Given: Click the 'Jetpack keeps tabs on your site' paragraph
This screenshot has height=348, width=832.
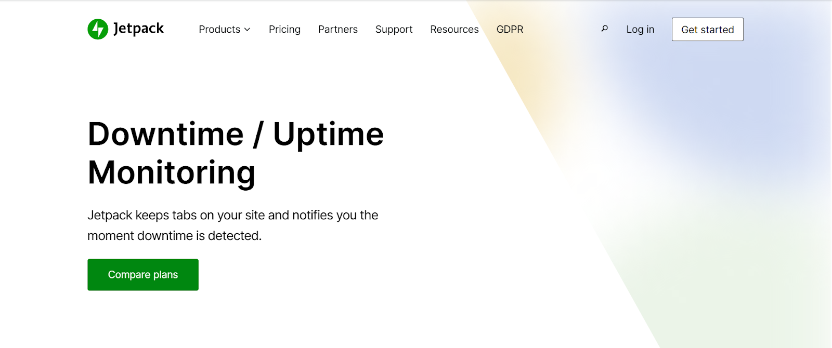Looking at the screenshot, I should (233, 225).
